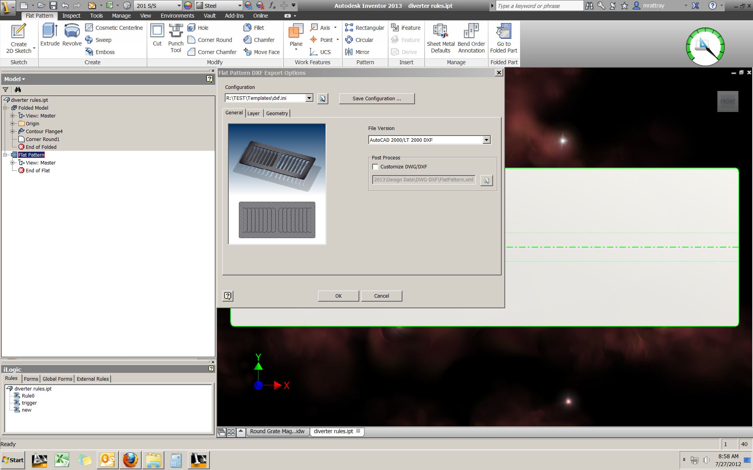Choose the Corner Chamfer tool
The image size is (753, 470).
click(x=212, y=52)
